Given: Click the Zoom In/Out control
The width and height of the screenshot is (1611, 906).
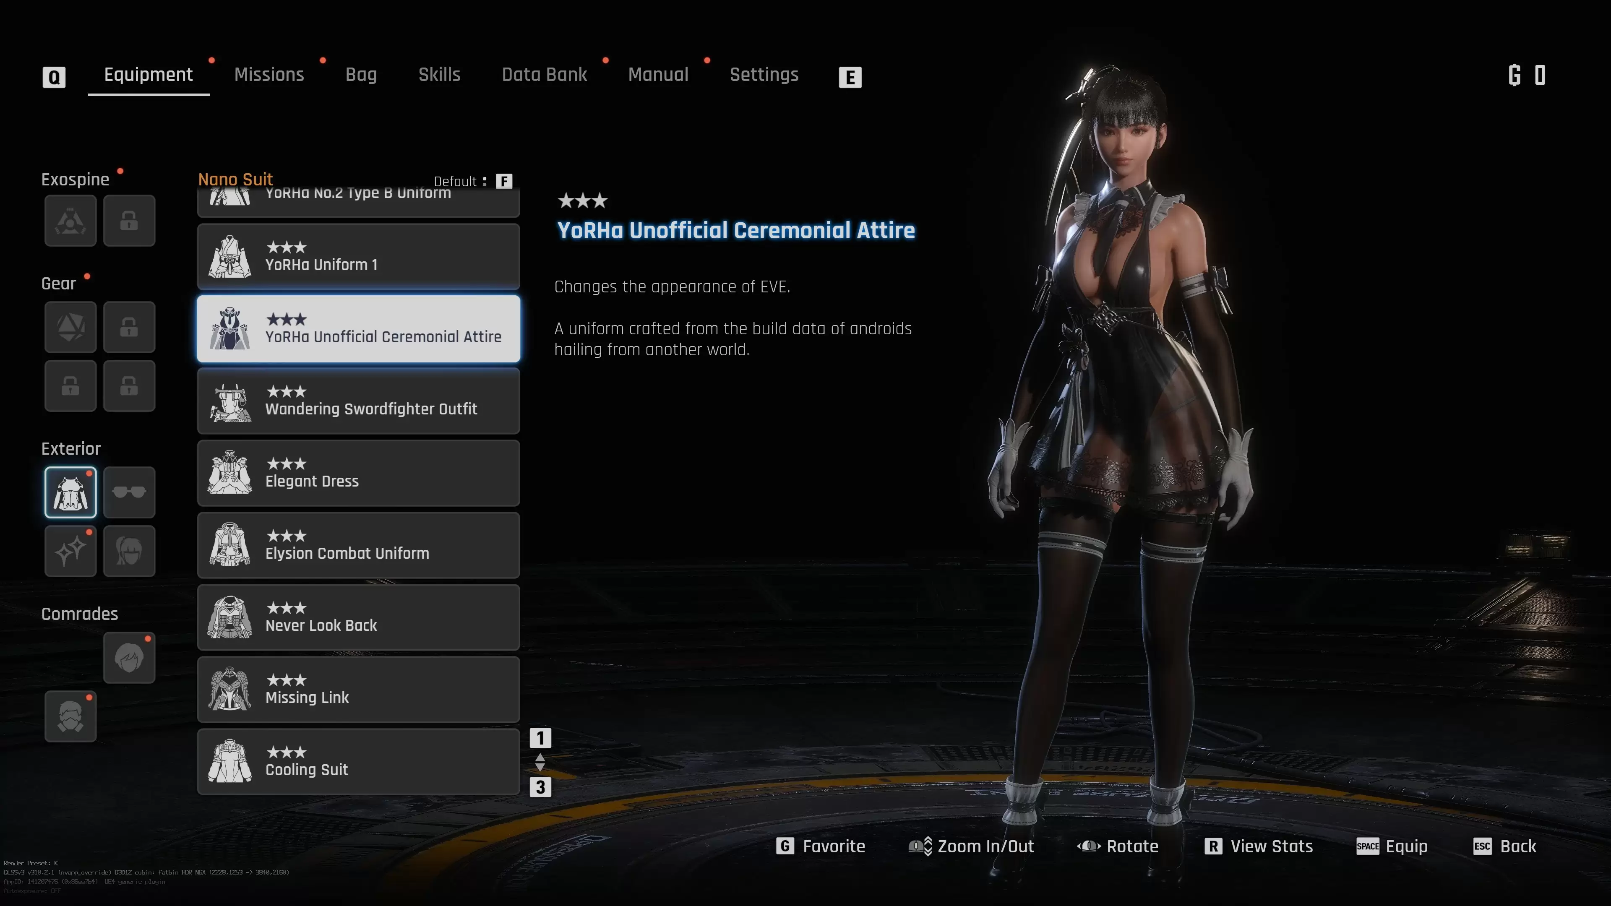Looking at the screenshot, I should tap(971, 846).
